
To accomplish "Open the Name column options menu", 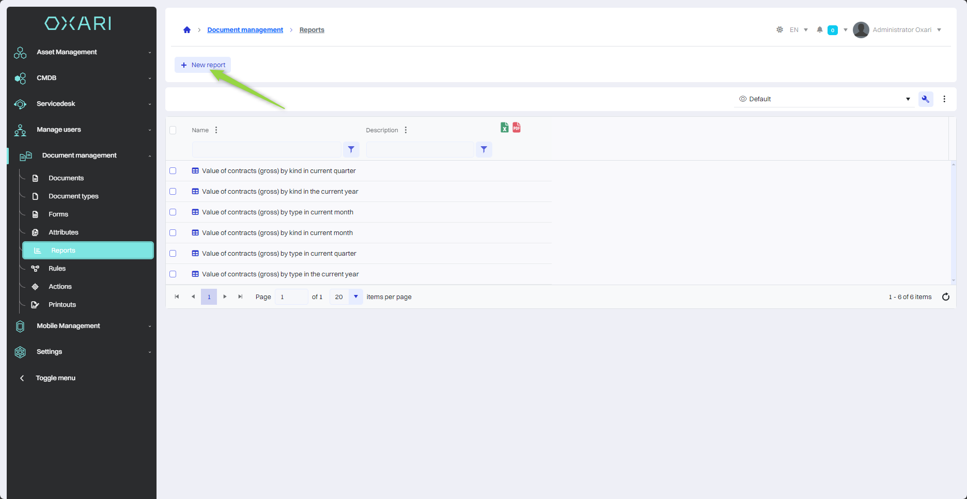I will click(x=216, y=130).
